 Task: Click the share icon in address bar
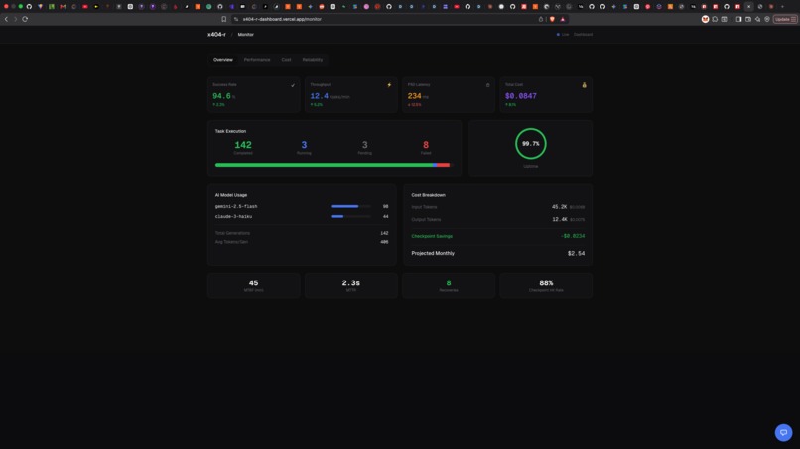(x=541, y=19)
